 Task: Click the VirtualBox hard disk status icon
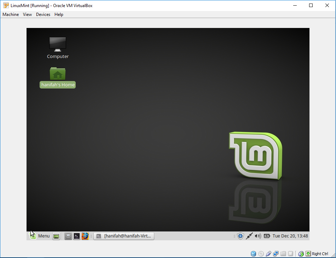tap(253, 253)
